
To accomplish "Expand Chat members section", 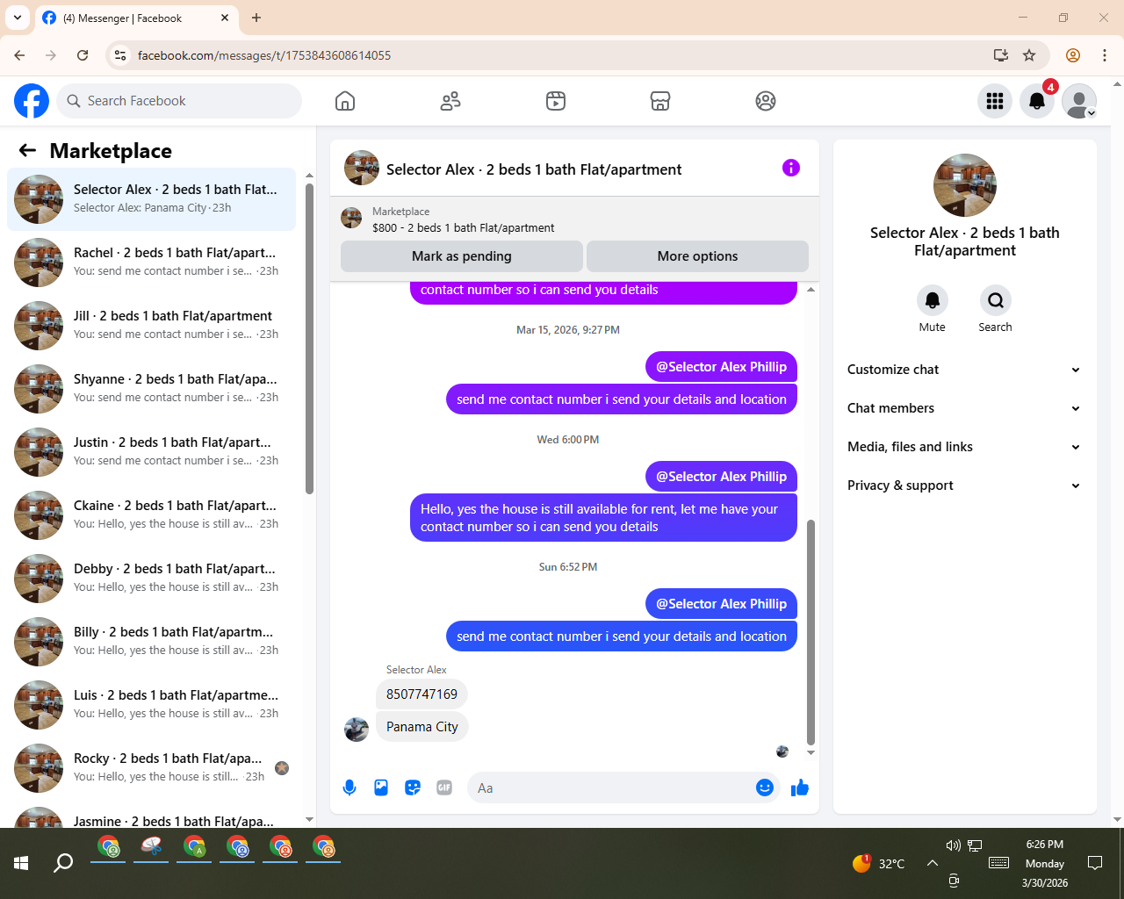I will [x=964, y=408].
